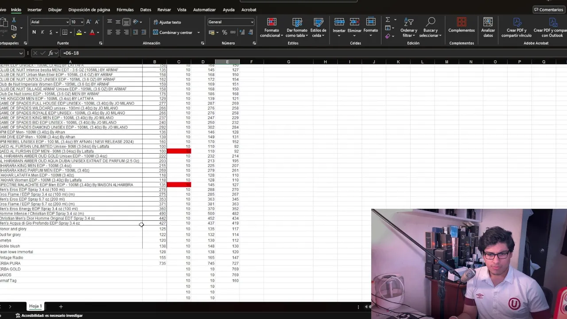Open Fuente dialog launcher arrow
The image size is (567, 319).
coord(101,43)
